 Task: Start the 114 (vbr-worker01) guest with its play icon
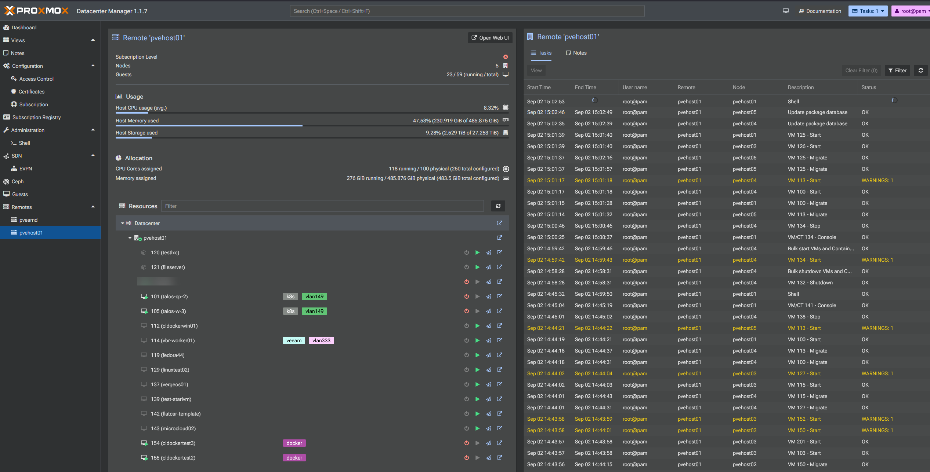tap(477, 340)
